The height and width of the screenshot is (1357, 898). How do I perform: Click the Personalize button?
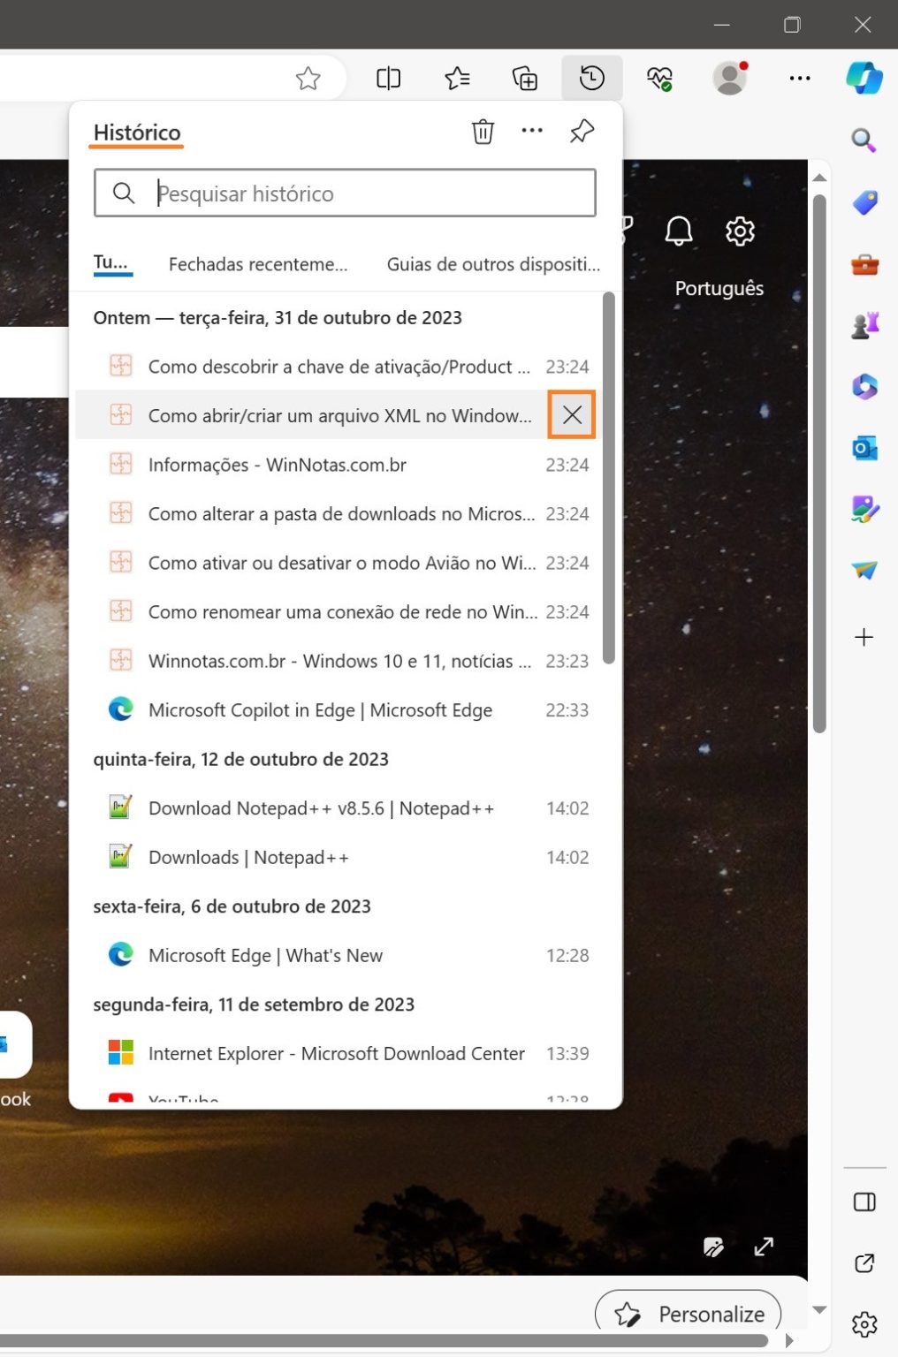point(689,1314)
